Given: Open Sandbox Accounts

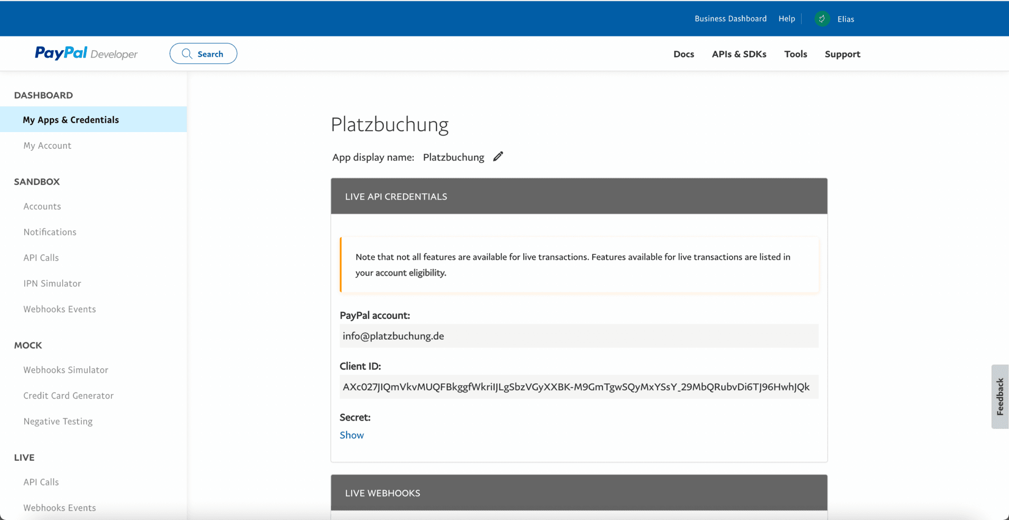Looking at the screenshot, I should (x=42, y=207).
